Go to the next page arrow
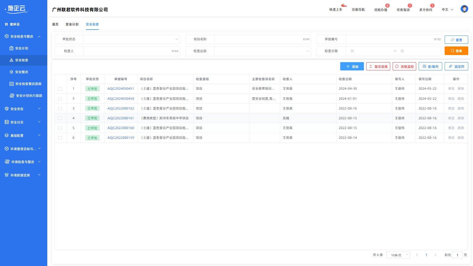This screenshot has height=266, width=473. coord(435,255)
